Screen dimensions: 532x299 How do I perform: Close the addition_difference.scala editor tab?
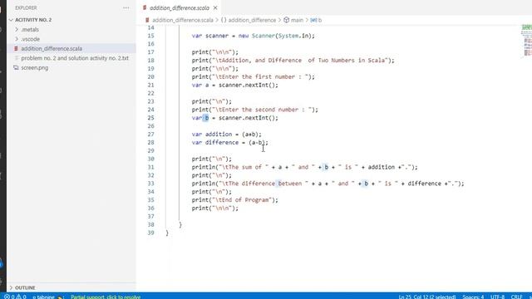(x=215, y=7)
